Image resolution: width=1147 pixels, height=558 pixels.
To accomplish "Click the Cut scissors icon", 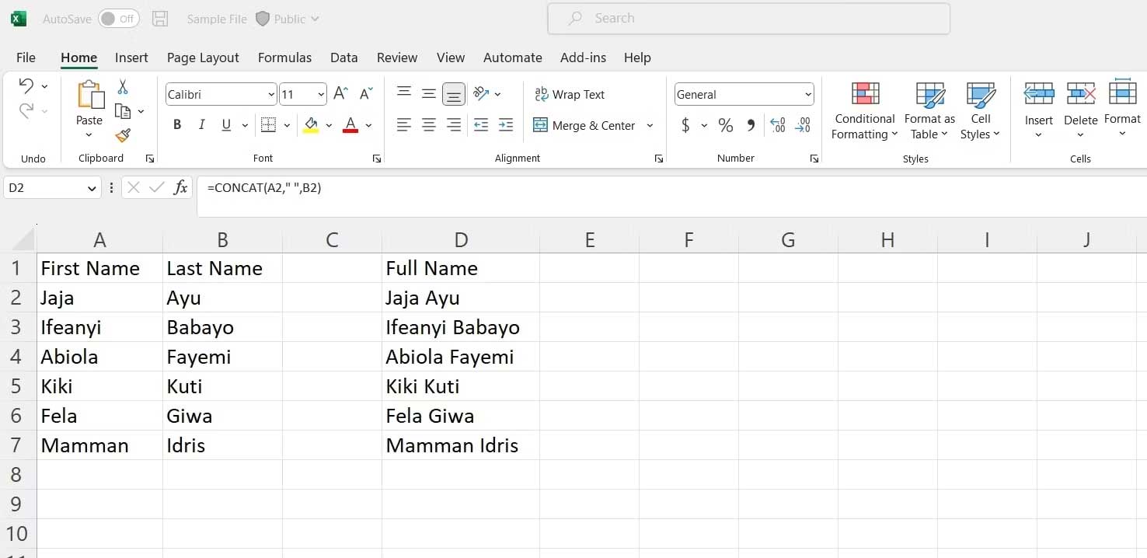I will [x=123, y=87].
